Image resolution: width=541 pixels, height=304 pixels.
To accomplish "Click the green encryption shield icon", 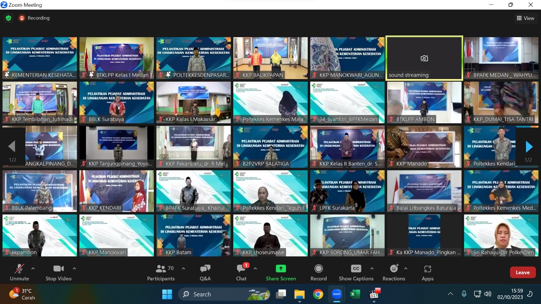I will tap(8, 18).
